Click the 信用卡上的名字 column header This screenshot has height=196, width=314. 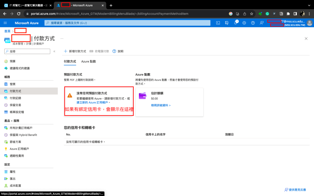(x=155, y=135)
